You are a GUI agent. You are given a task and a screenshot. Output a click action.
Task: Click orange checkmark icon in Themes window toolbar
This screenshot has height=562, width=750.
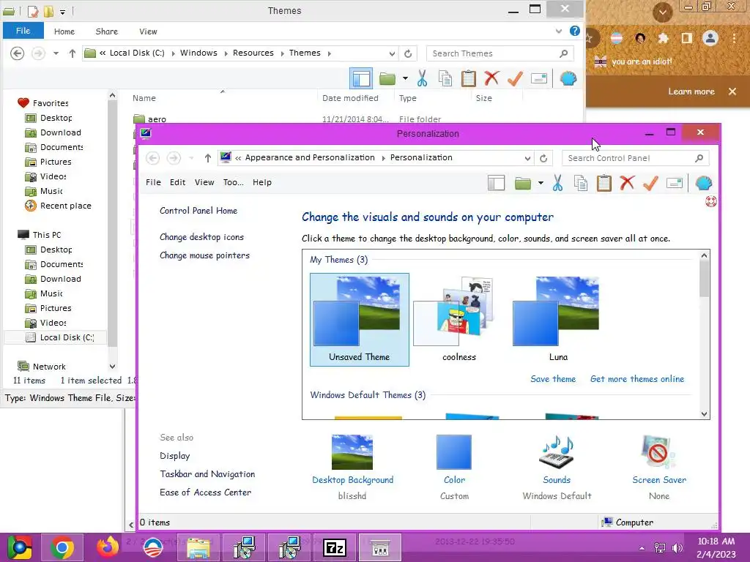tap(515, 78)
